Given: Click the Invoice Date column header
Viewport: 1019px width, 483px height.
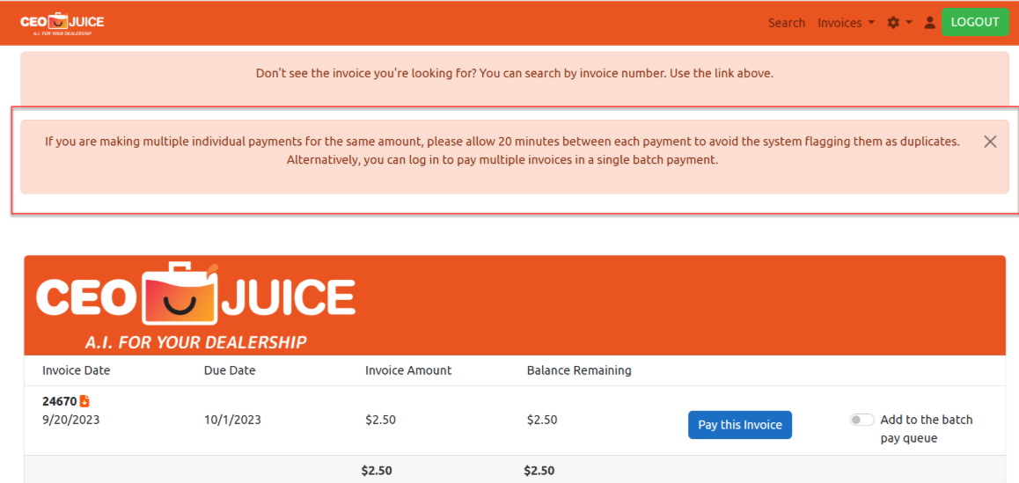Looking at the screenshot, I should 76,370.
